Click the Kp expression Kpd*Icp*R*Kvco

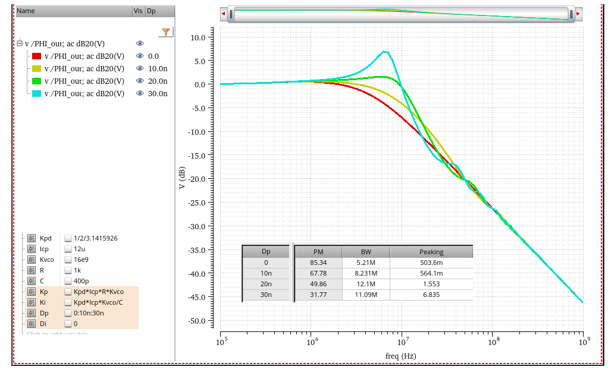(x=99, y=292)
